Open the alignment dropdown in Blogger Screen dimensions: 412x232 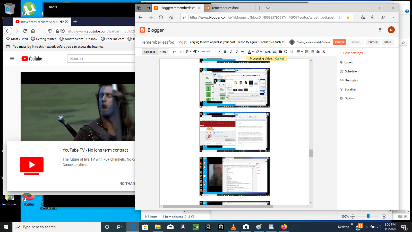(300, 52)
